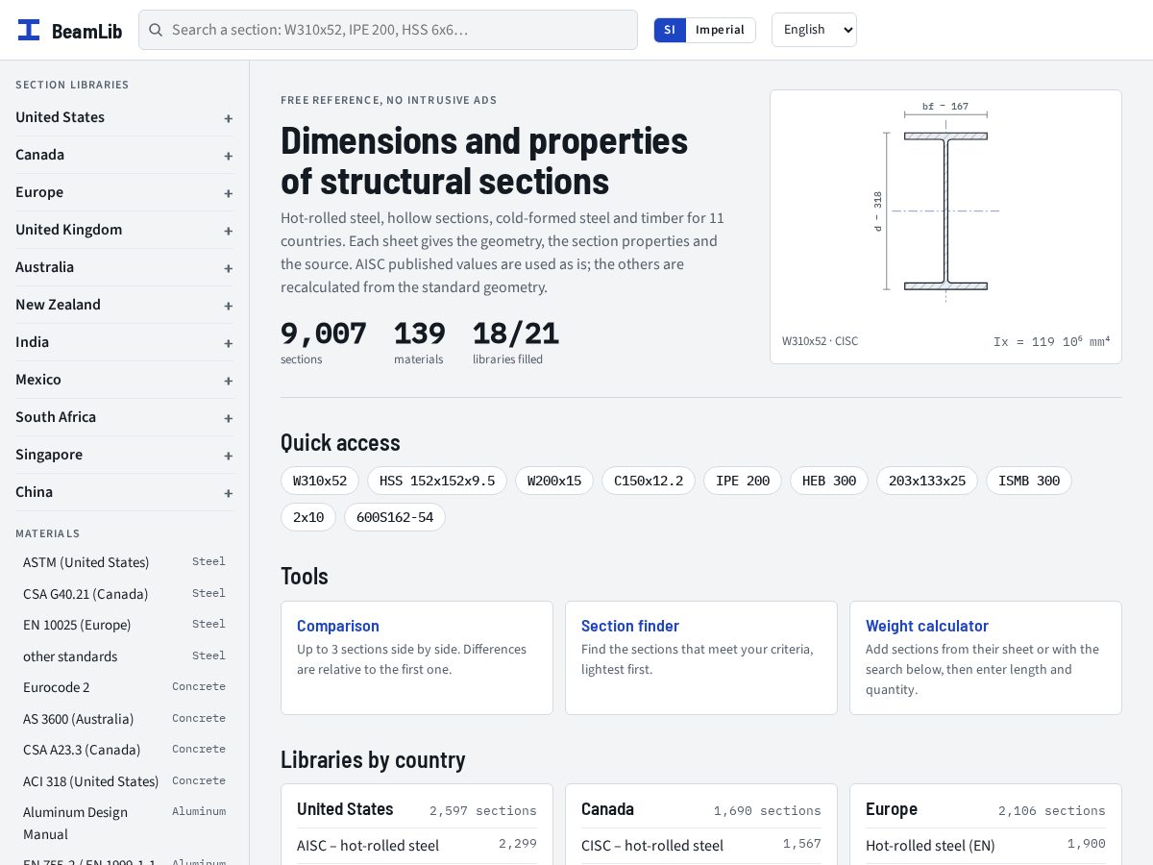The image size is (1153, 865).
Task: Click the Europe card heading
Action: click(x=892, y=809)
